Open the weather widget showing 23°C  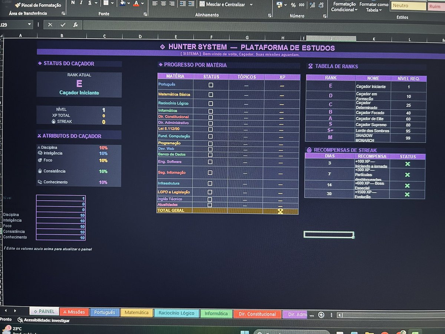[12, 329]
